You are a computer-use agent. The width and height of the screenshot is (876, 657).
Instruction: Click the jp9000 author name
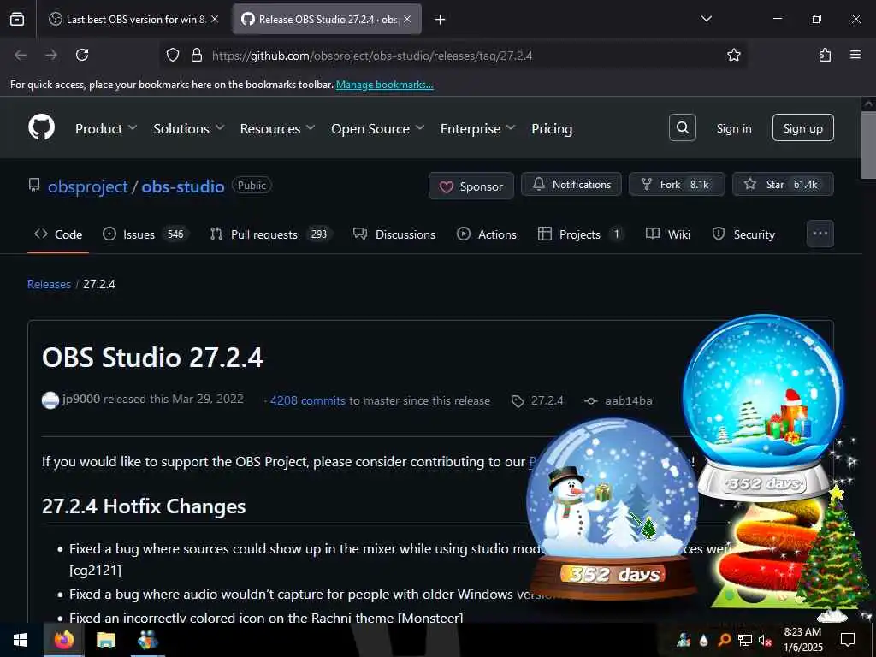pos(81,399)
